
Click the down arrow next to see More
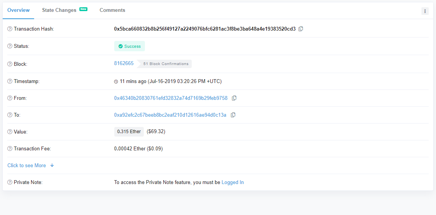point(52,165)
